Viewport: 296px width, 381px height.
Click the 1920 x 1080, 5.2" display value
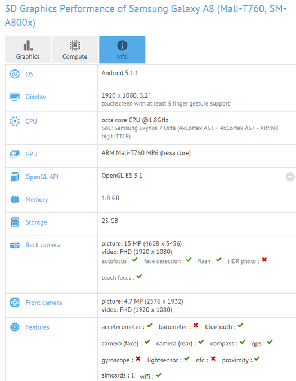click(126, 95)
